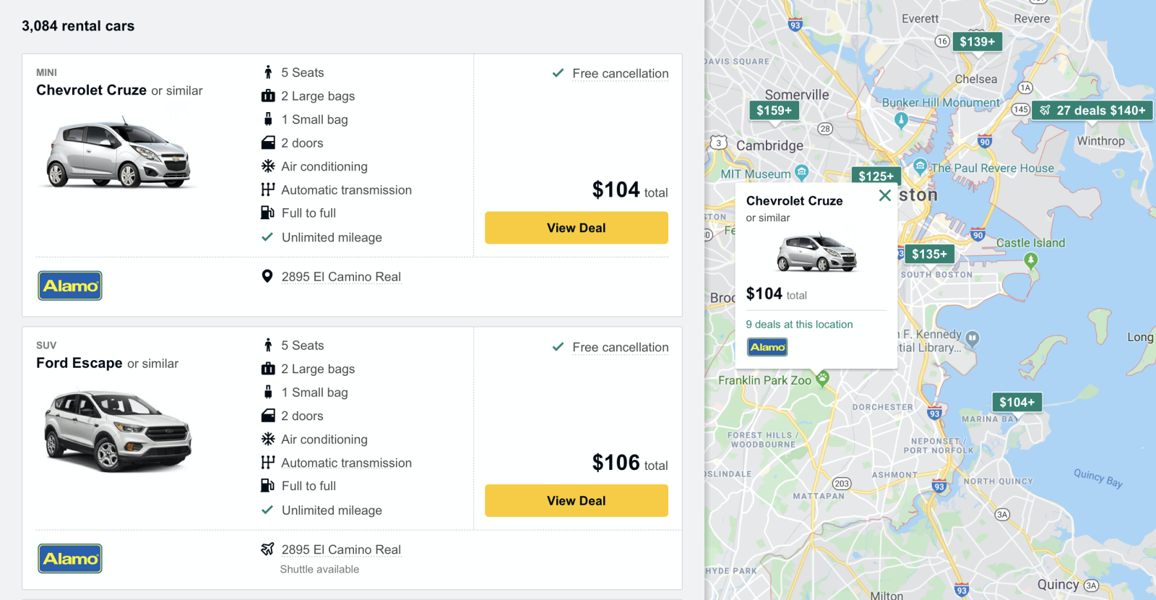
Task: Click Alamo logo under Chevrolet Cruze listing
Action: pyautogui.click(x=70, y=286)
